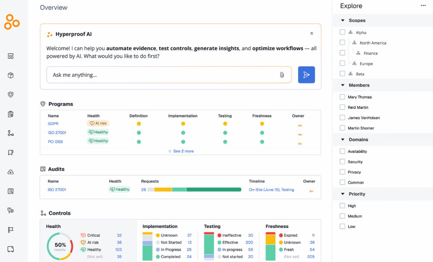Select the Programs cube icon in sidebar
433x262 pixels.
click(10, 75)
